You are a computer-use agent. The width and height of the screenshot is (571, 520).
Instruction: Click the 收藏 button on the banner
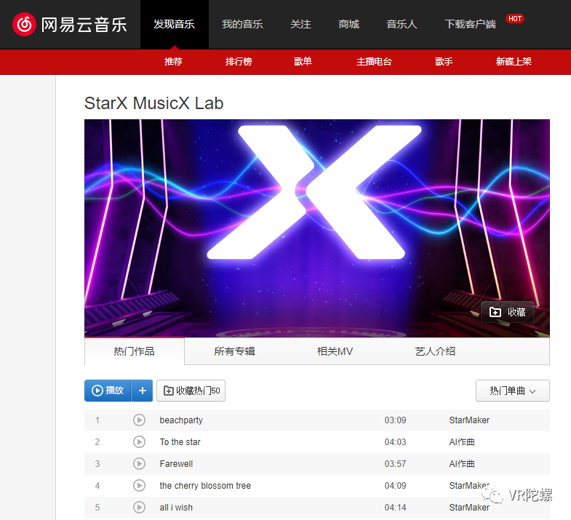pyautogui.click(x=508, y=312)
